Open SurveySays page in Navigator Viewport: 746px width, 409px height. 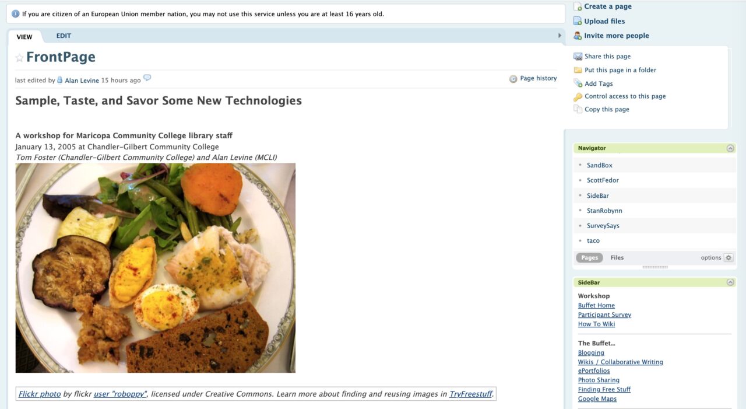pos(603,226)
